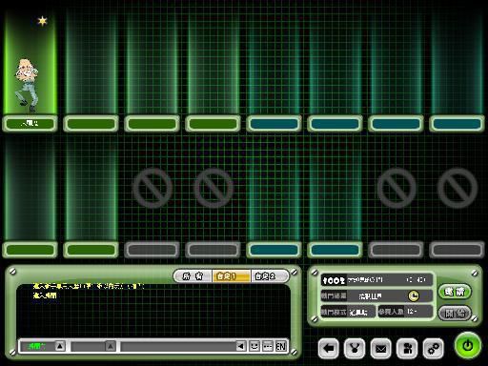Viewport: 488px width, 366px height.
Task: Click the grey 開始 start button
Action: pos(455,314)
